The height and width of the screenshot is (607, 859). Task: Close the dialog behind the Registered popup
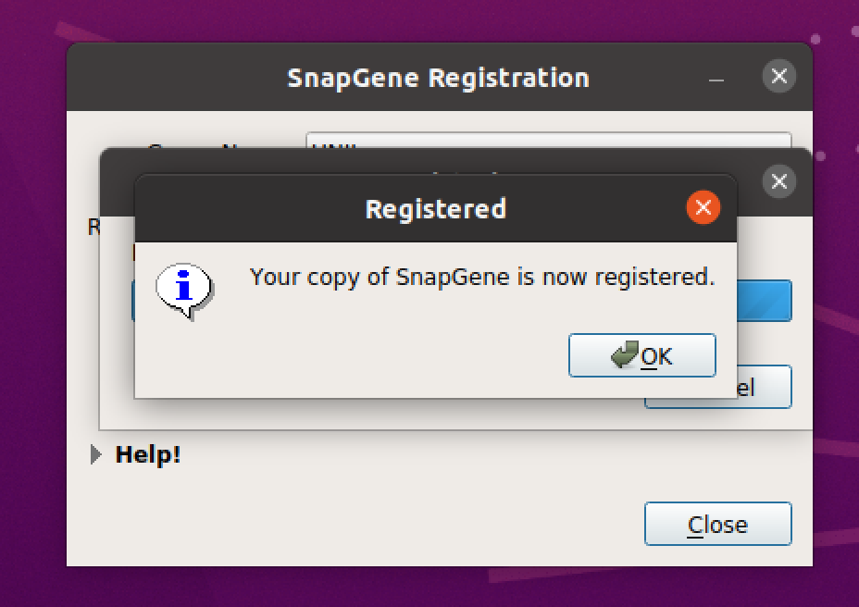(778, 181)
